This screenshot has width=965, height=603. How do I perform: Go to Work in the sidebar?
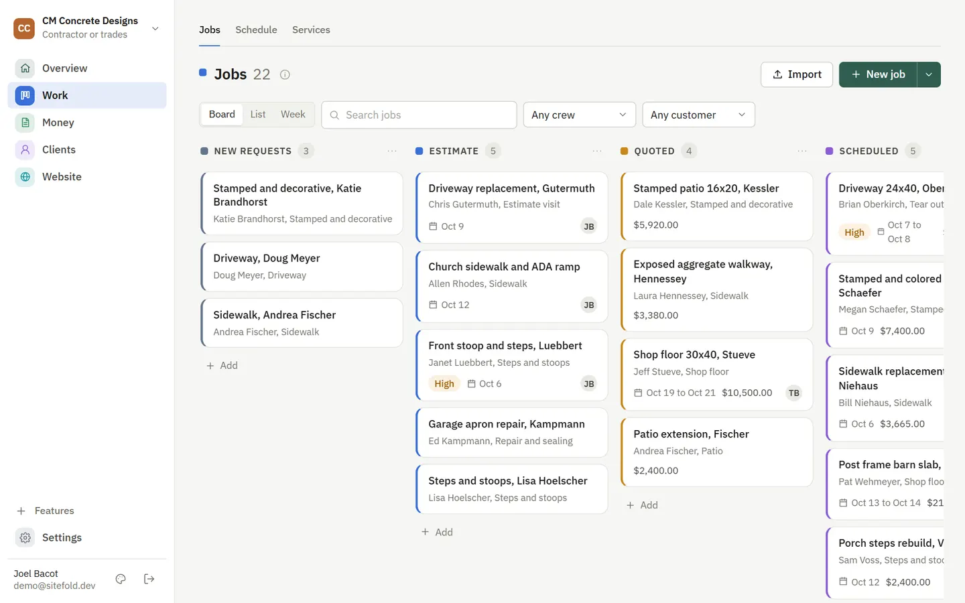87,95
